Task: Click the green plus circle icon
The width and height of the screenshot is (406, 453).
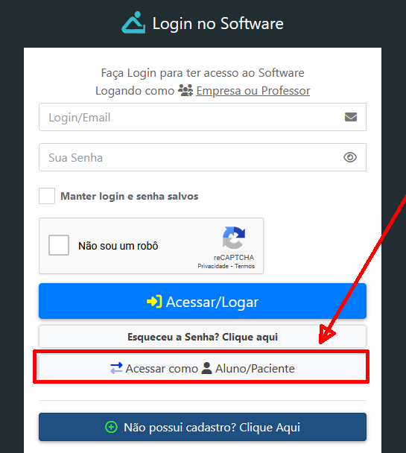Action: pyautogui.click(x=111, y=427)
